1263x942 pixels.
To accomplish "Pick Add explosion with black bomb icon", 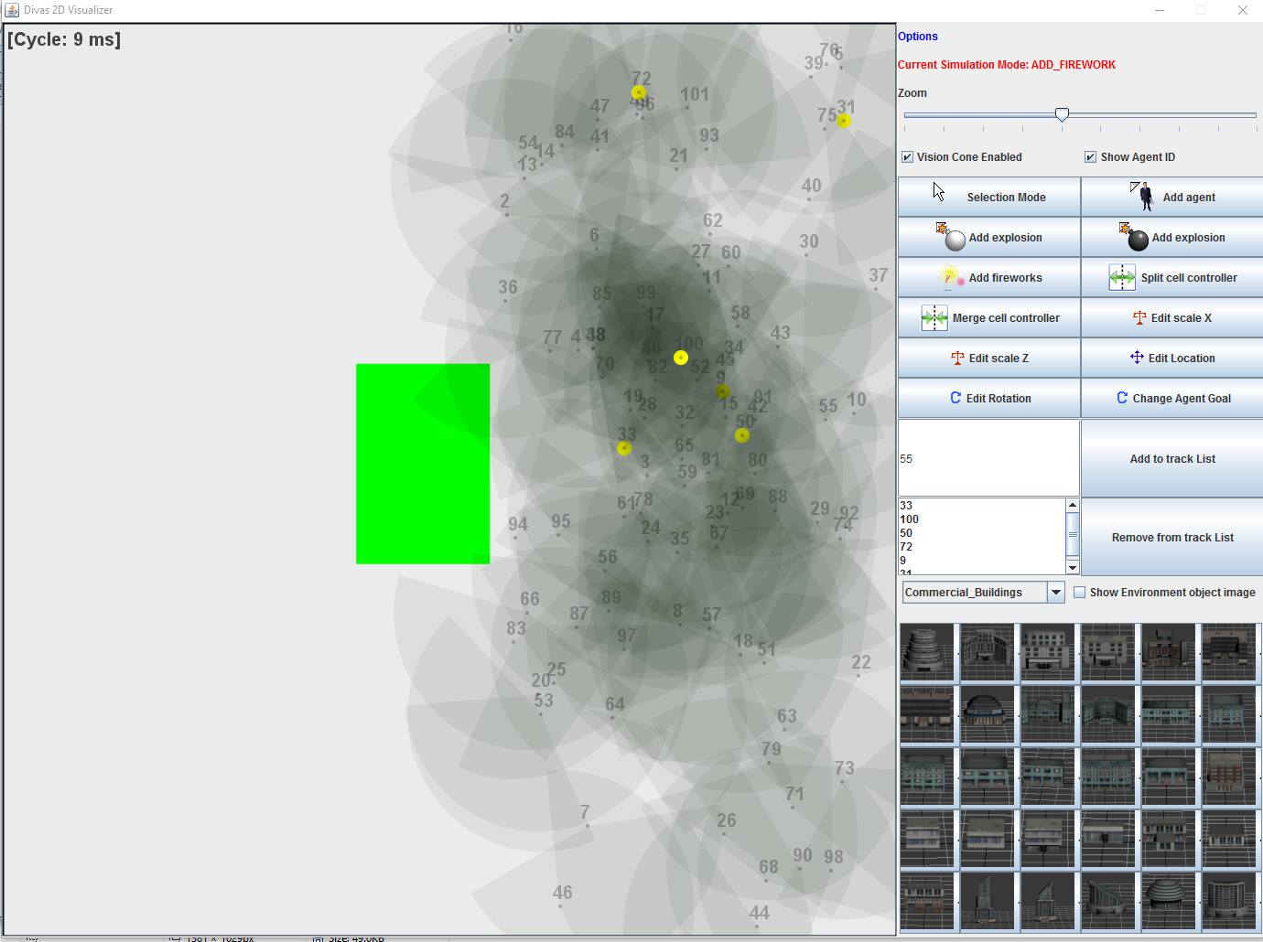I will tap(1172, 237).
